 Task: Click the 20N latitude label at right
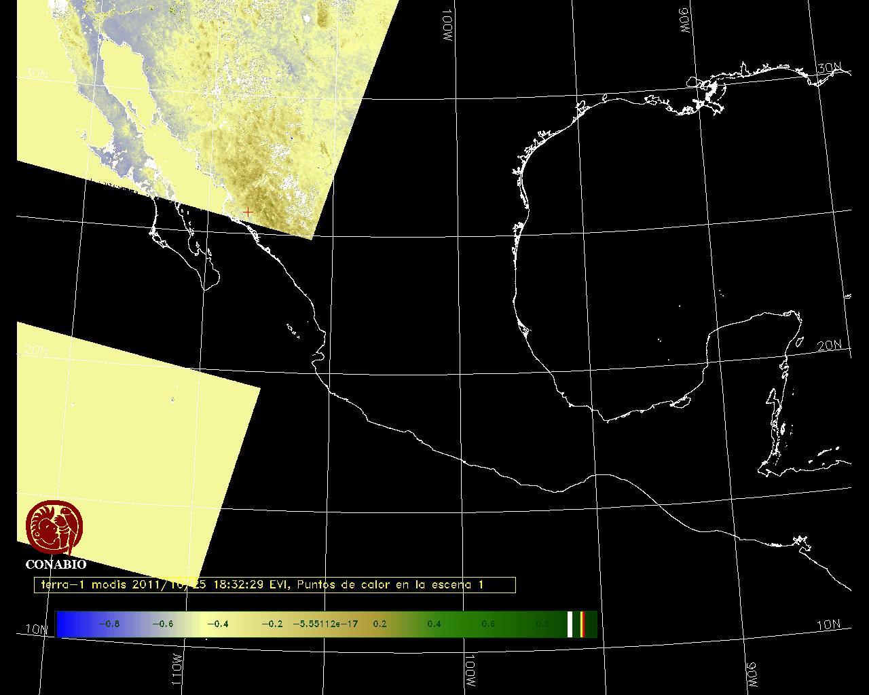point(829,345)
